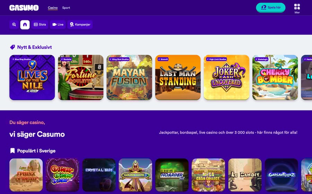Launch Crystal Sun slot
This screenshot has width=312, height=194.
[99, 175]
